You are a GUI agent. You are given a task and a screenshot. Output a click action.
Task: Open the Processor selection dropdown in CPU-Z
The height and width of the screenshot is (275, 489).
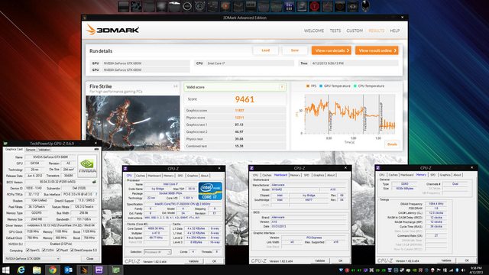[x=157, y=251]
